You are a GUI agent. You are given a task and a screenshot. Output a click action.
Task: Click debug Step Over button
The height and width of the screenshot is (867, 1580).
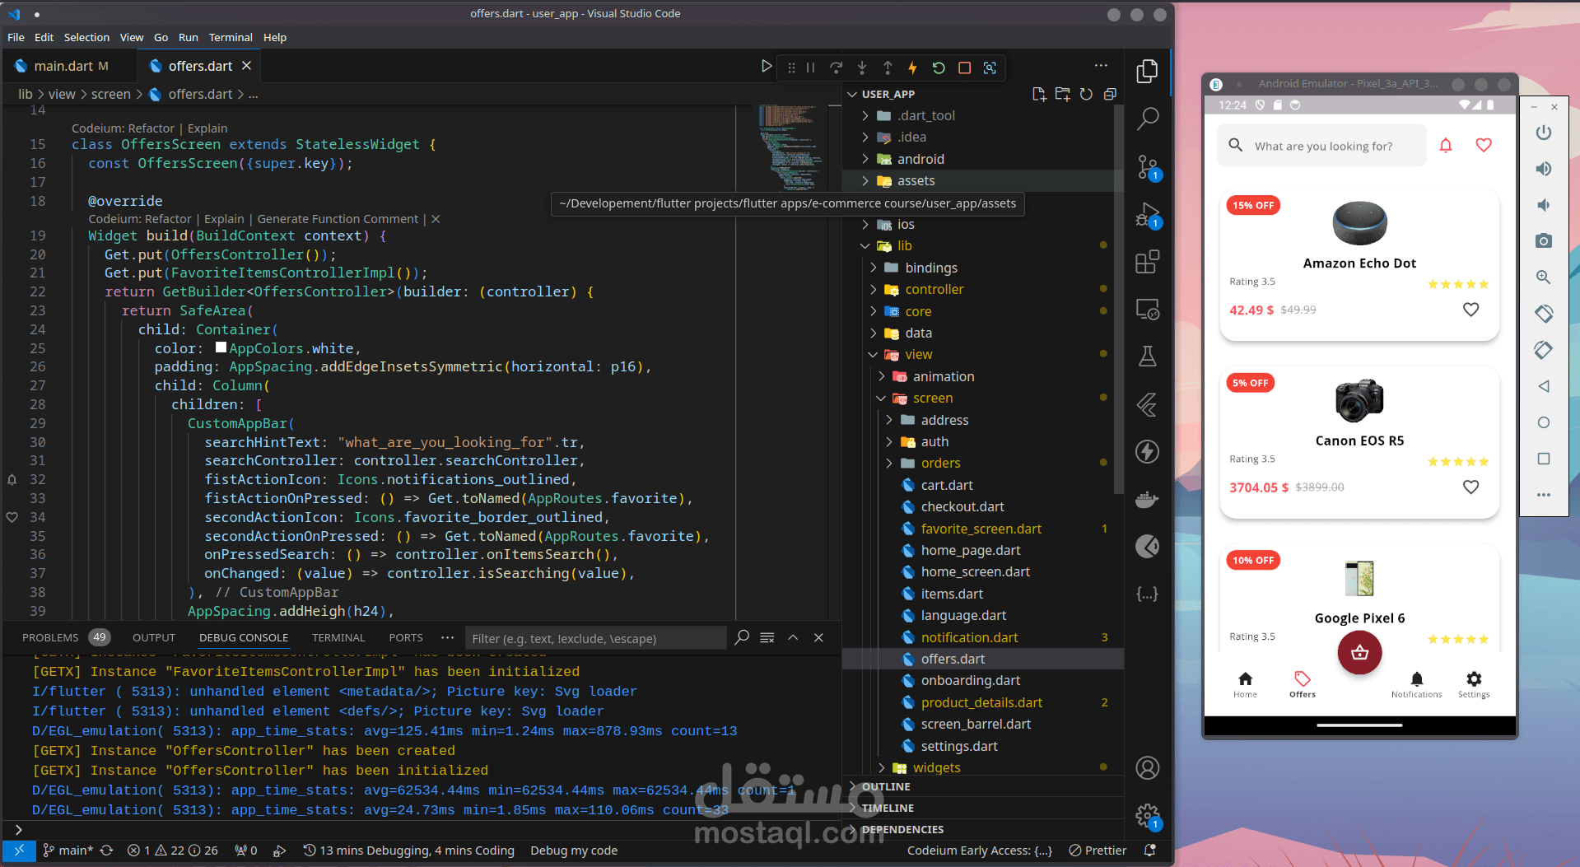tap(836, 68)
